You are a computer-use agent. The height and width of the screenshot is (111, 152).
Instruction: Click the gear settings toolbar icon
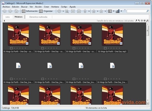[59, 11]
